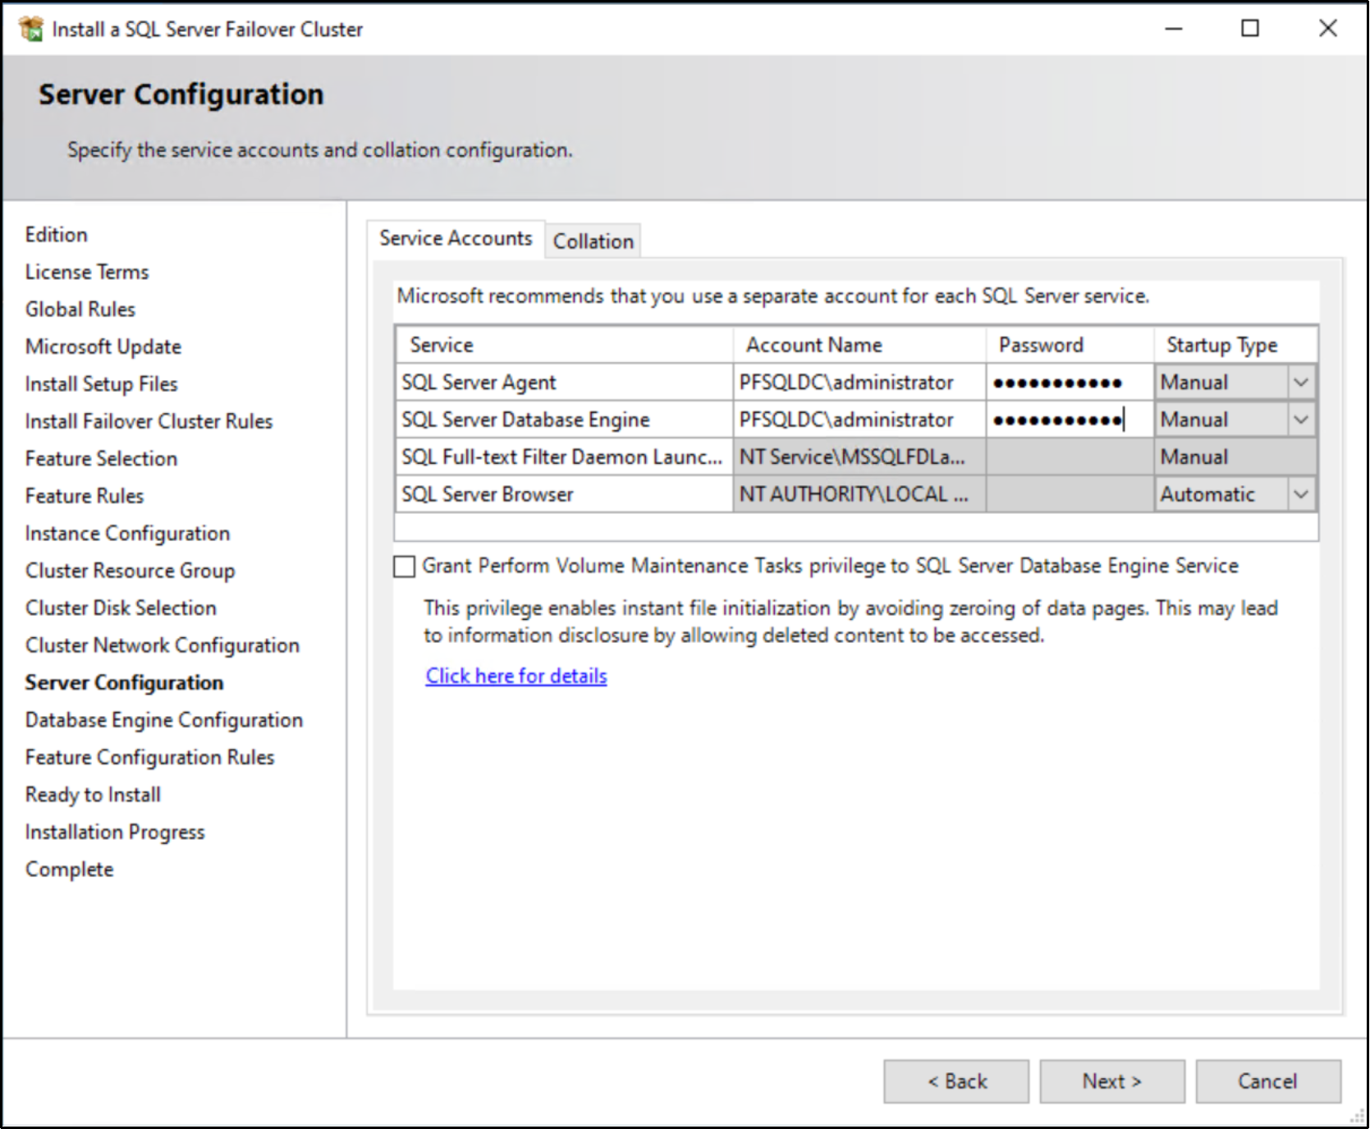
Task: Click the Service column header
Action: point(565,345)
